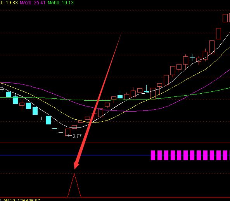
Task: Click the green MA60 indicator label
Action: 61,2
